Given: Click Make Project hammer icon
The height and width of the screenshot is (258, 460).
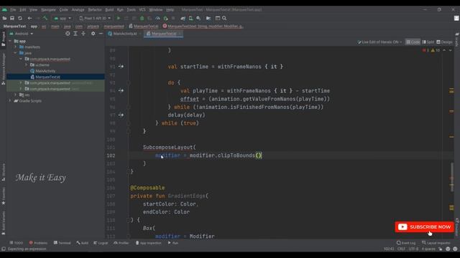Looking at the screenshot, I should [45, 18].
